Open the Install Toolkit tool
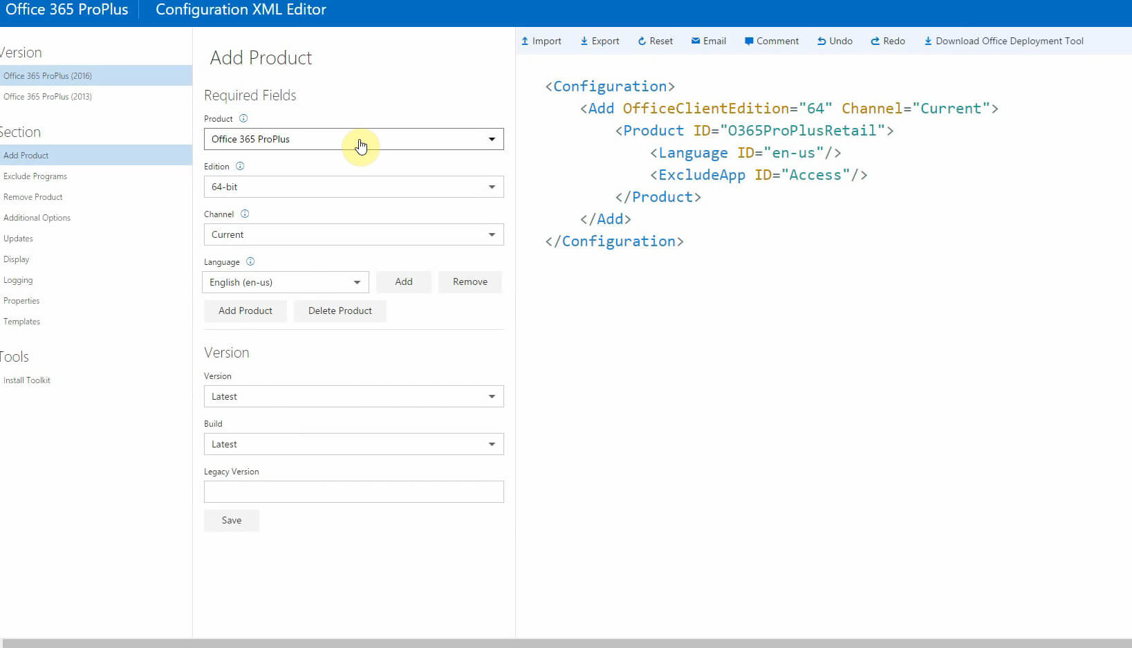 click(x=96, y=380)
